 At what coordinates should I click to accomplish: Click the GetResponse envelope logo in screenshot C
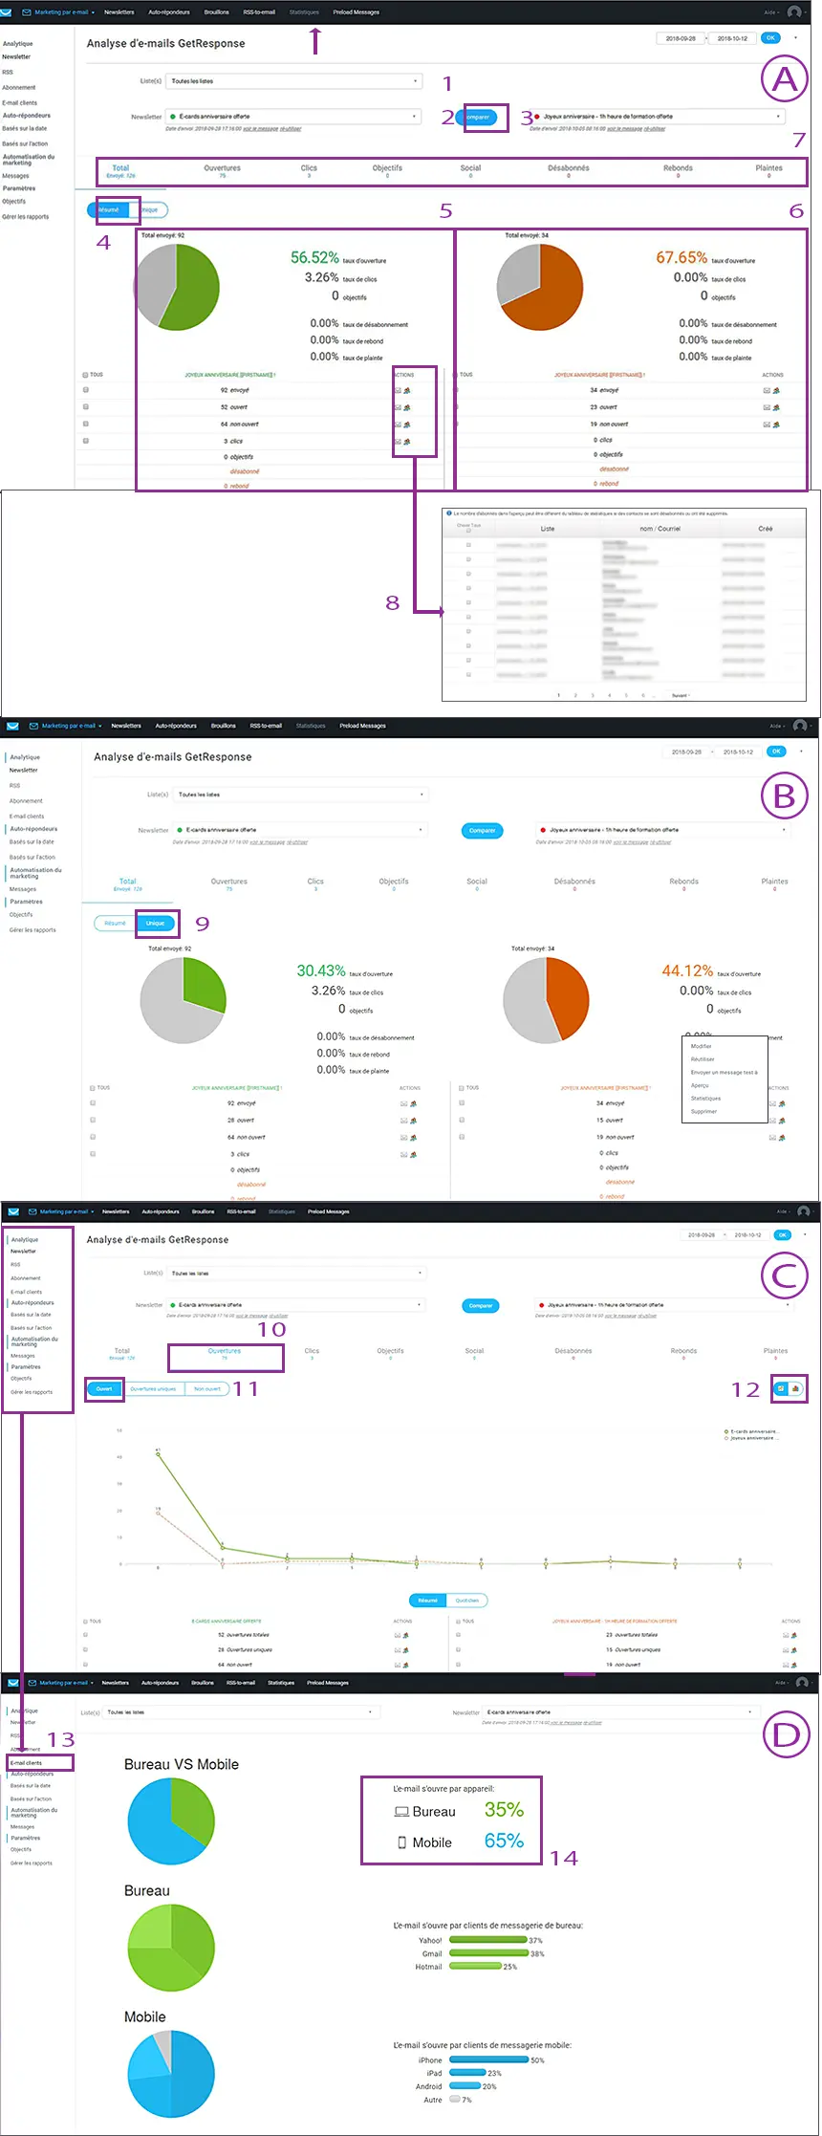click(x=12, y=1211)
